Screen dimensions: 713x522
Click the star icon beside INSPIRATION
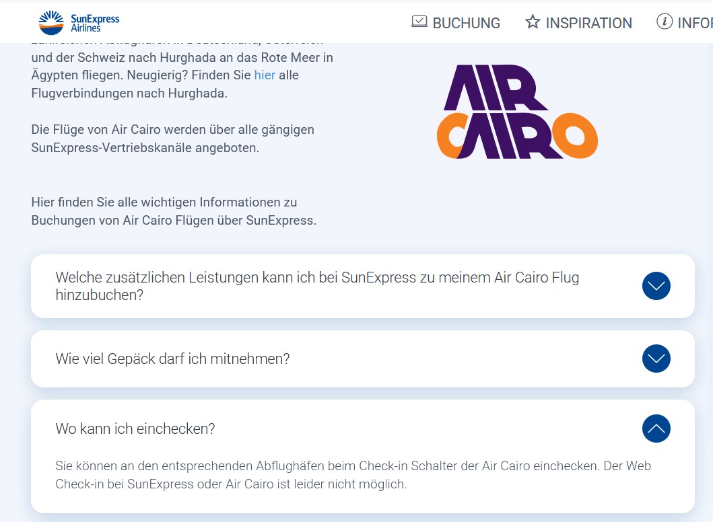(x=533, y=22)
